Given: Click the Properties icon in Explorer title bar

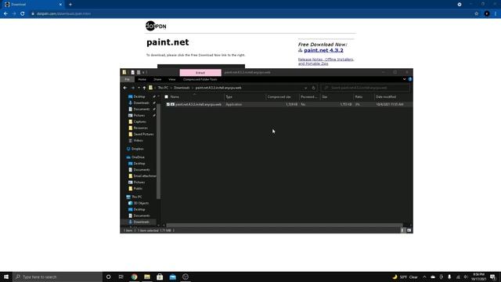Looking at the screenshot, I should pyautogui.click(x=132, y=72).
